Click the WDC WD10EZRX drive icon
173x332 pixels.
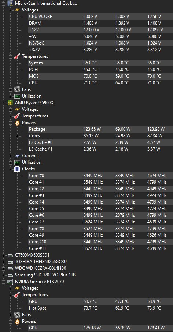click(10, 268)
